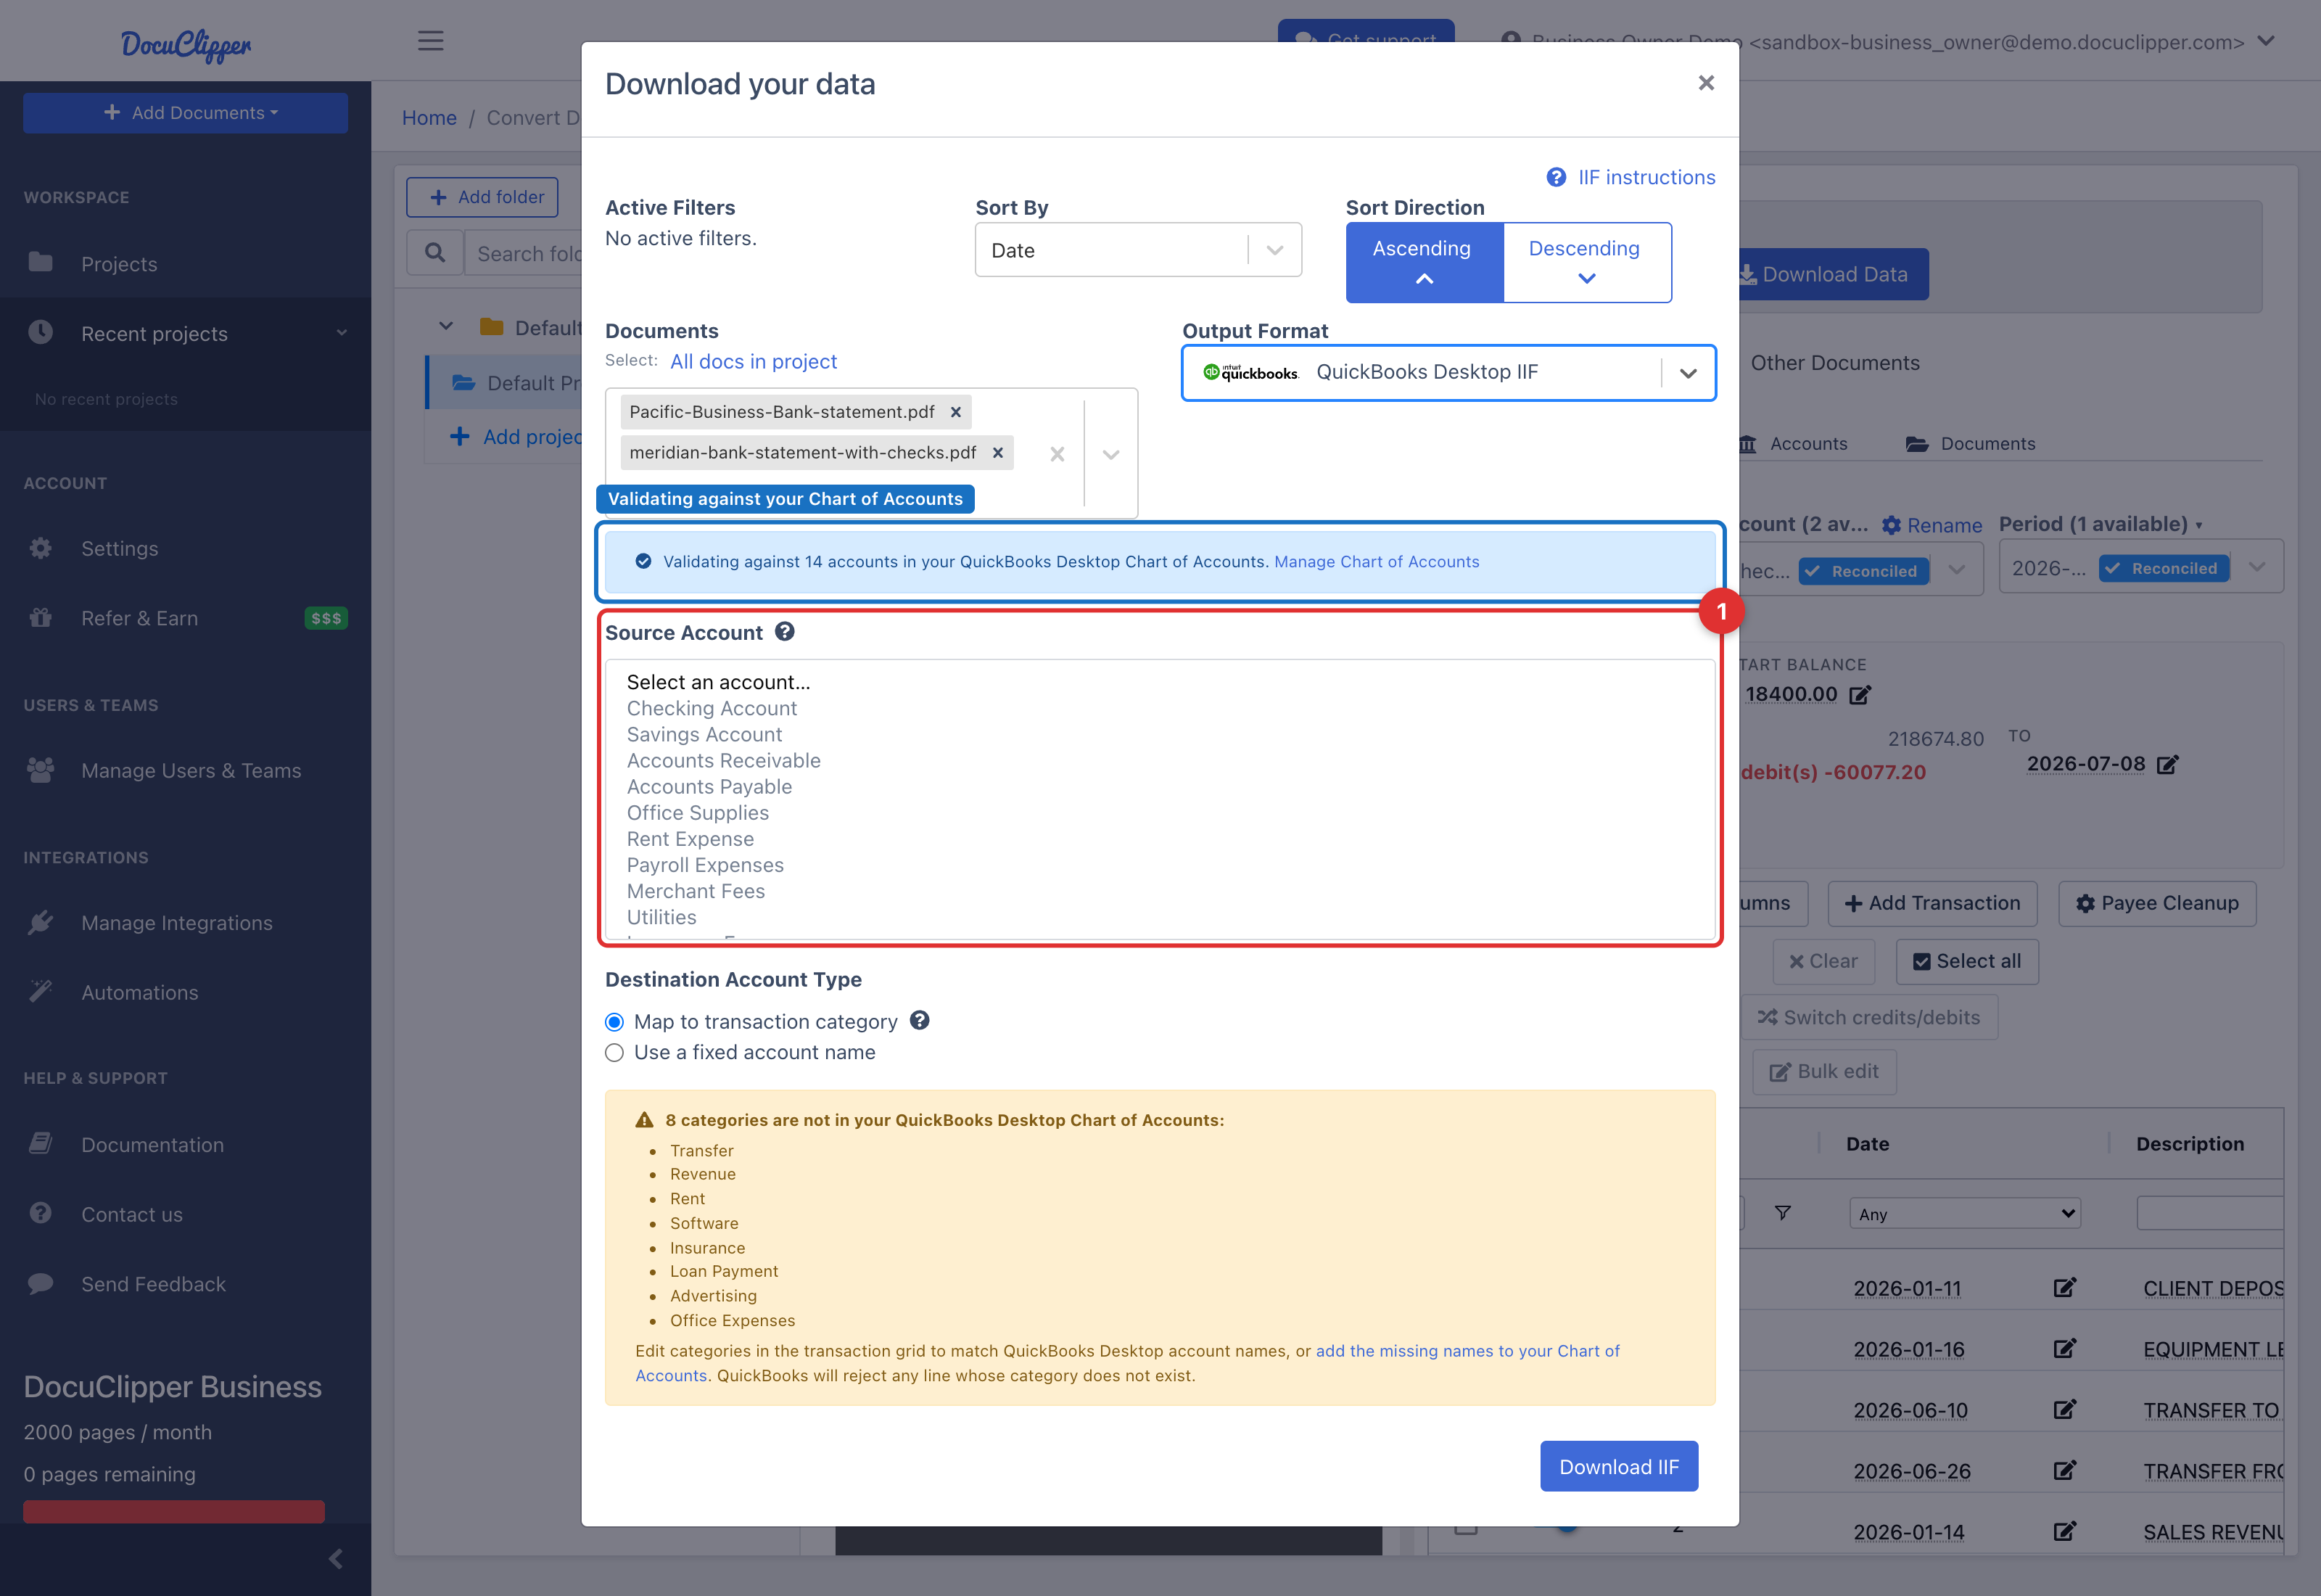
Task: Click DocuClipper logo
Action: coord(186,44)
